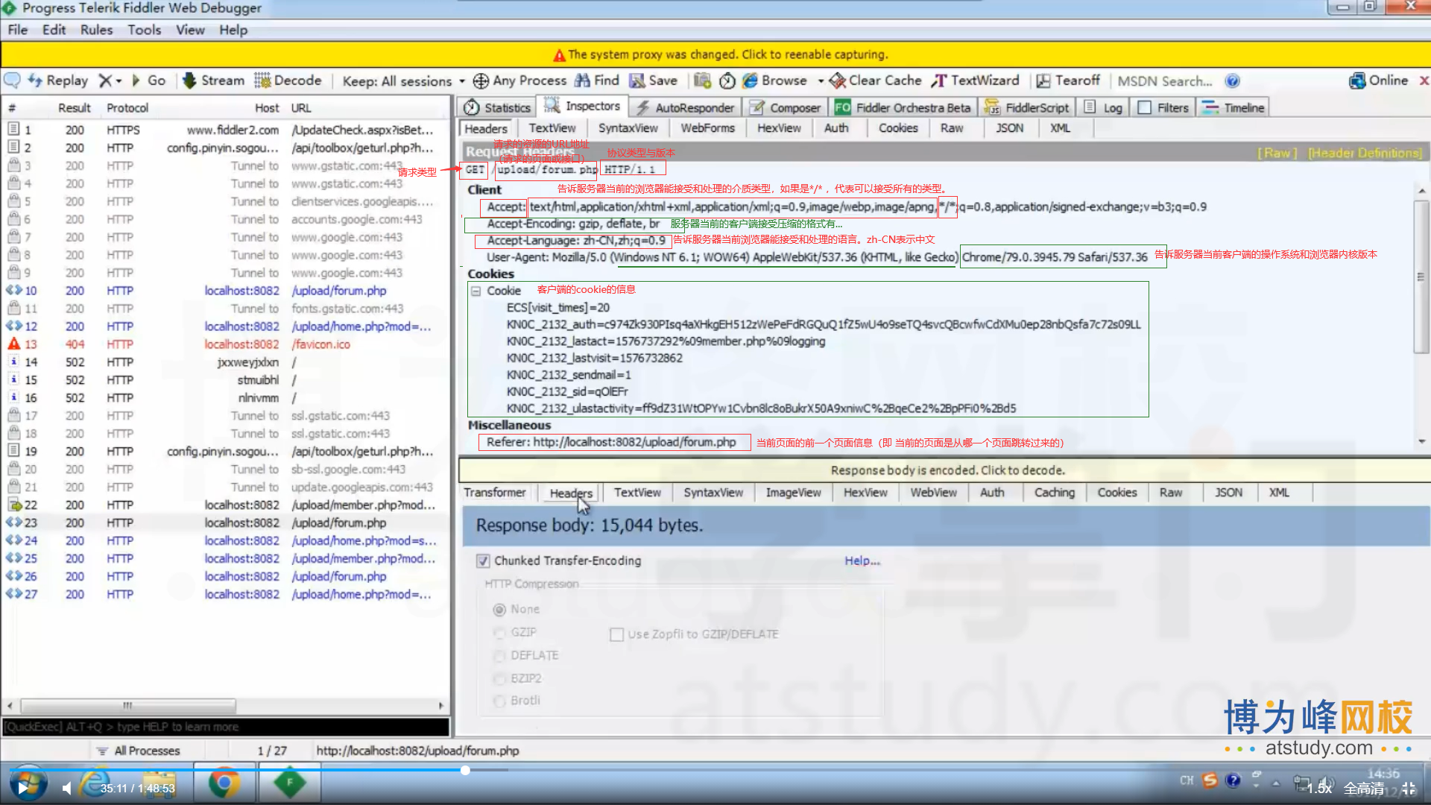Click the video progress slider handle
This screenshot has width=1431, height=805.
(465, 770)
